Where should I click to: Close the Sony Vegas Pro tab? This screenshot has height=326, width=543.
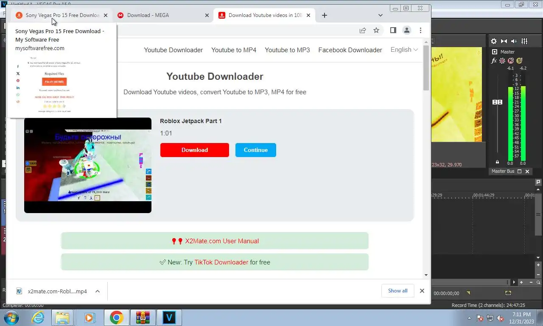pyautogui.click(x=106, y=15)
